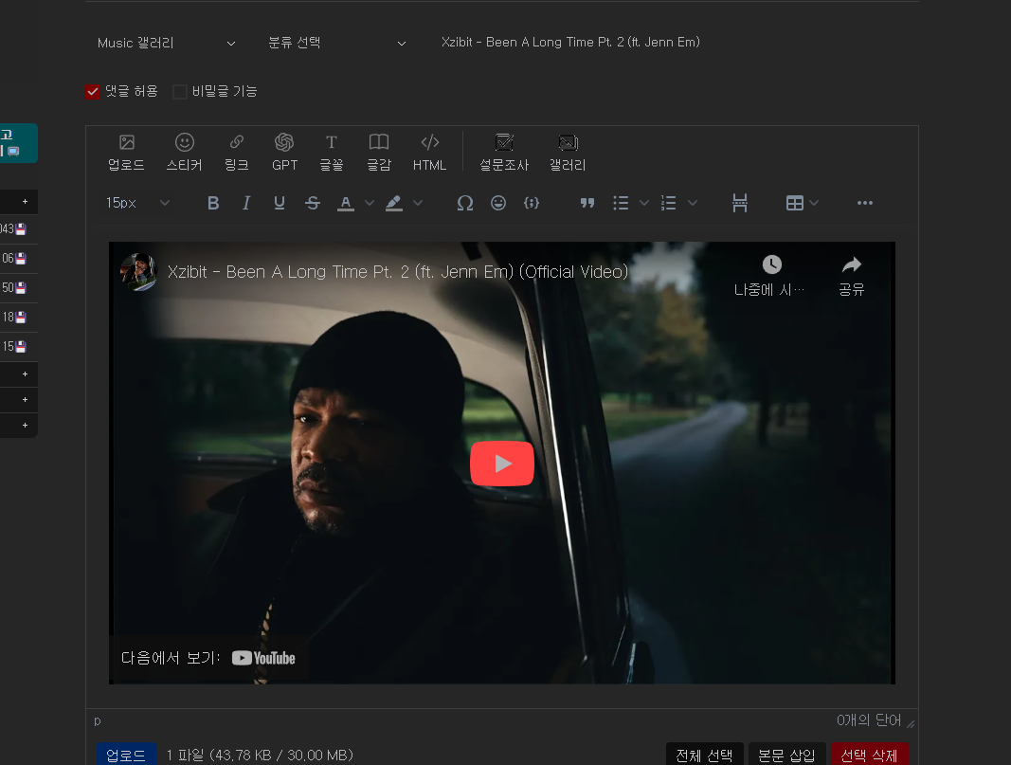
Task: Open the 분류 선택 category dropdown
Action: click(x=336, y=44)
